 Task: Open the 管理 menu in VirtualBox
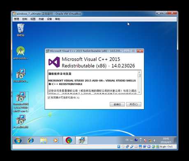pyautogui.click(x=16, y=19)
